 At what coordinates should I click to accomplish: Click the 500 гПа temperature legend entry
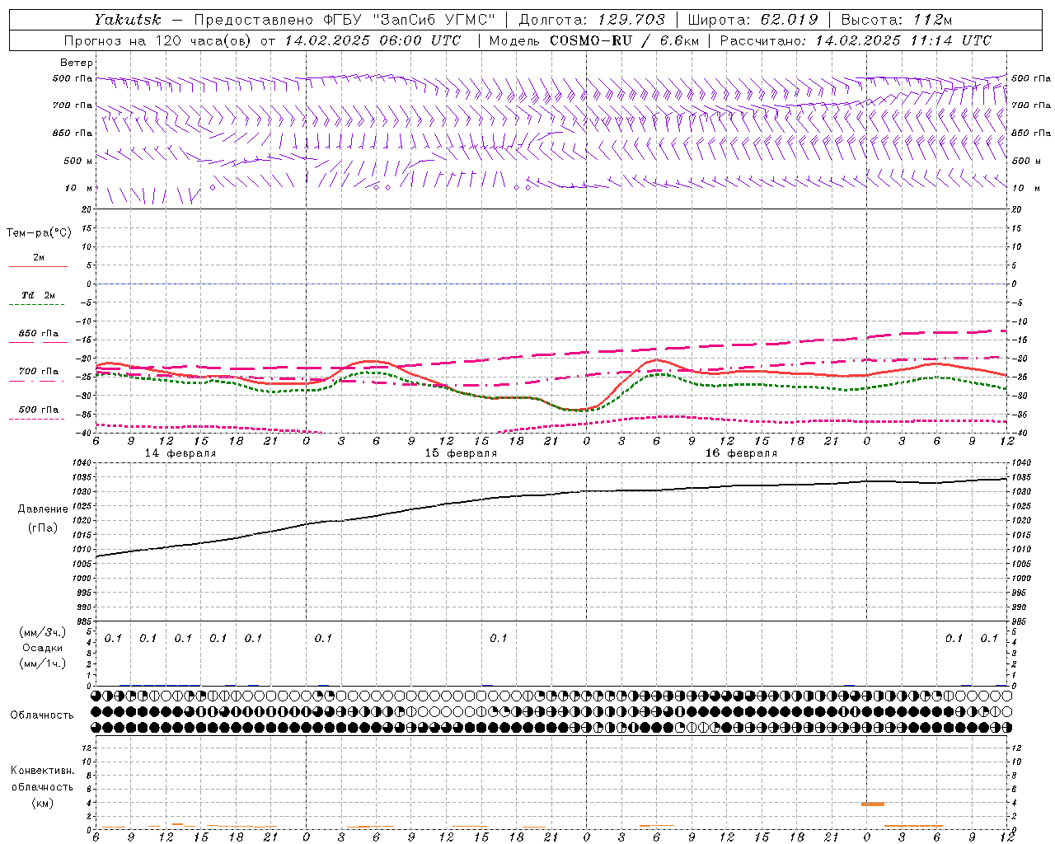click(38, 410)
